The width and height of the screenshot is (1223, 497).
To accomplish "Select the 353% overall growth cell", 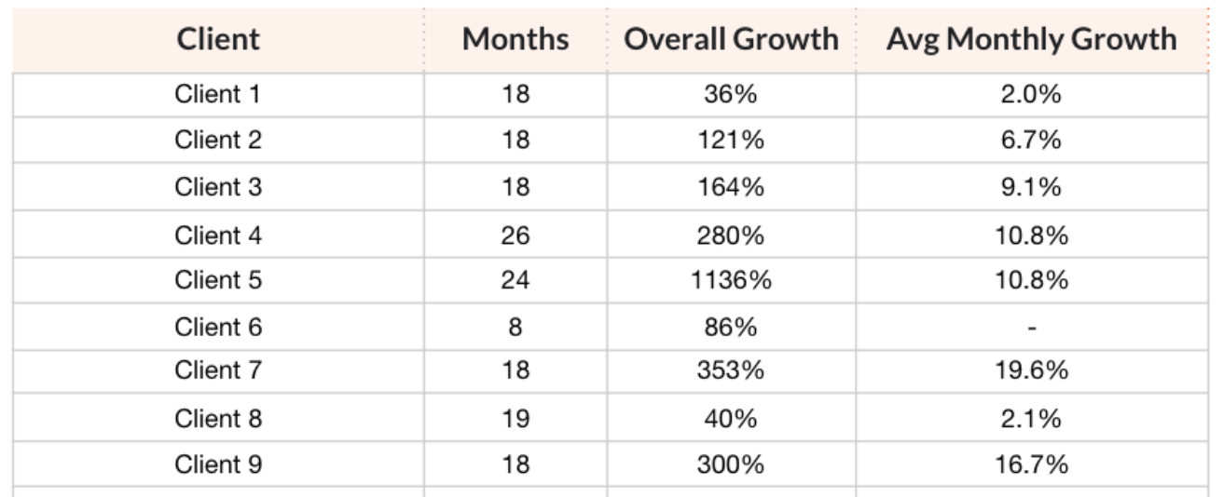I will coord(732,370).
